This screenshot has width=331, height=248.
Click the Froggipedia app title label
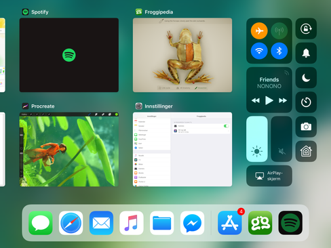(159, 12)
